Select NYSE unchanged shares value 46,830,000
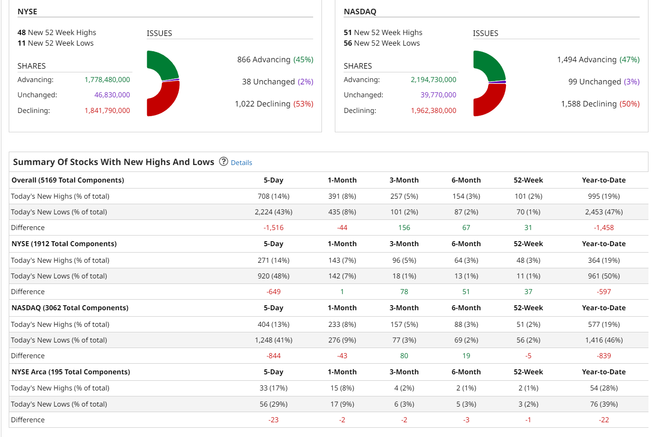The image size is (660, 437). point(112,95)
